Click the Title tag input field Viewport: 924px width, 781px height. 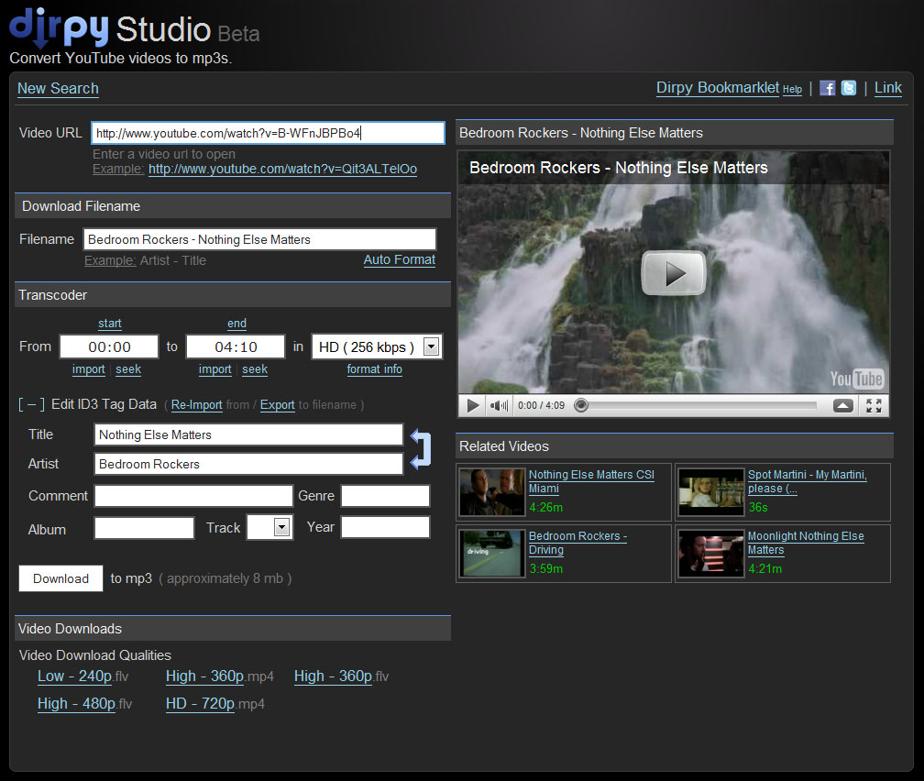pos(248,434)
